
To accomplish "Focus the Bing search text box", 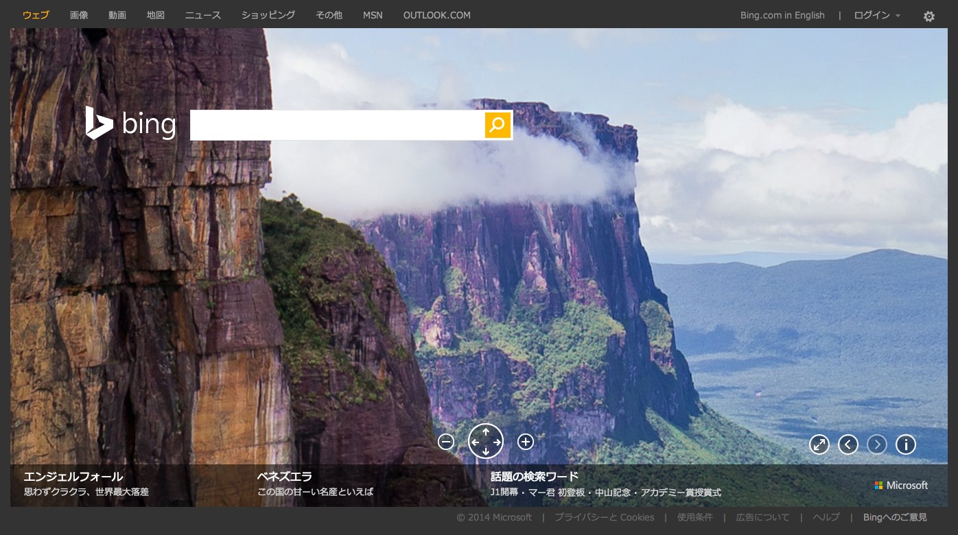I will 336,125.
